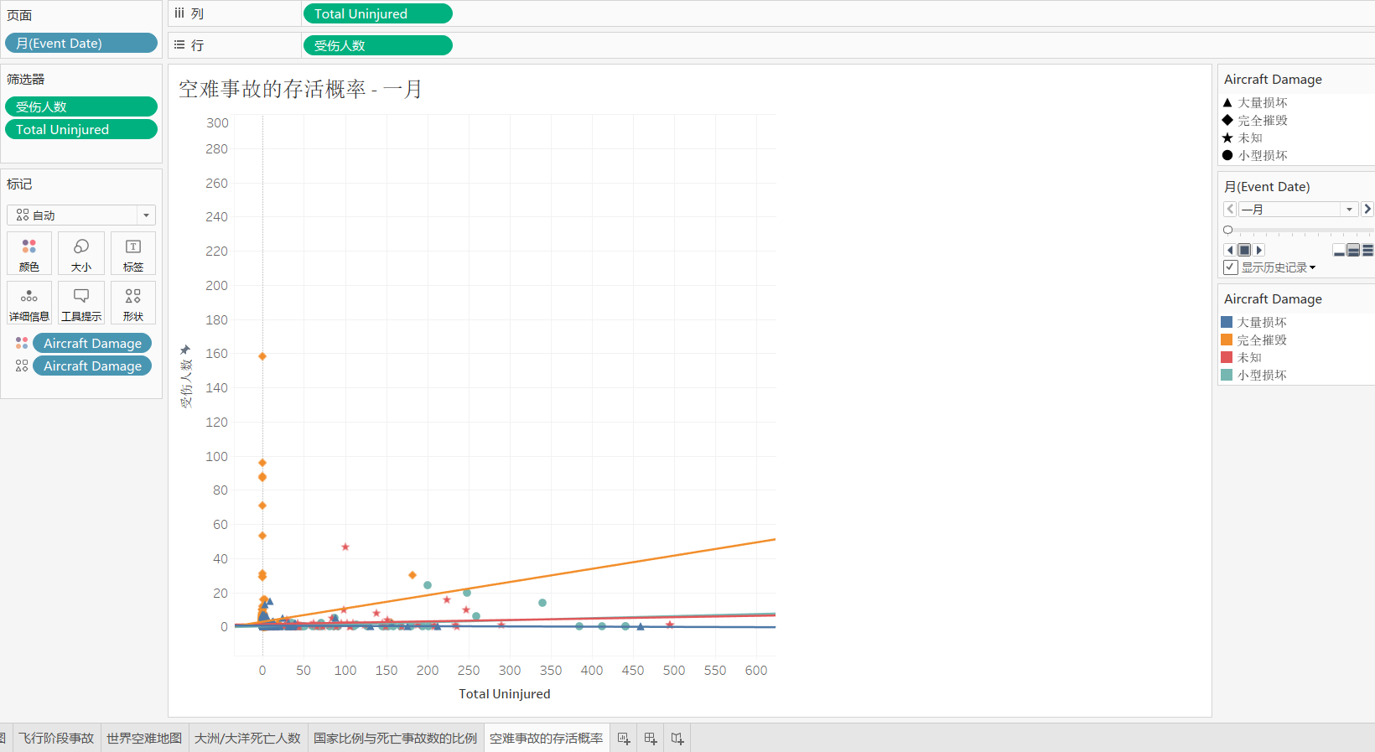Click the orange 完全摧毁 color swatch
This screenshot has width=1375, height=752.
click(x=1227, y=340)
